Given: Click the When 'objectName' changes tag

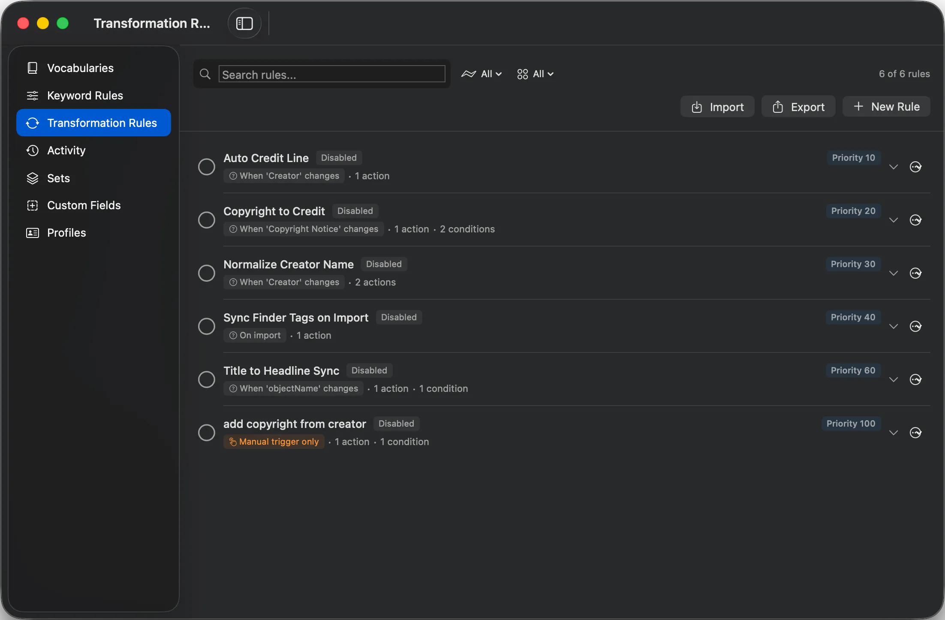Looking at the screenshot, I should tap(293, 388).
